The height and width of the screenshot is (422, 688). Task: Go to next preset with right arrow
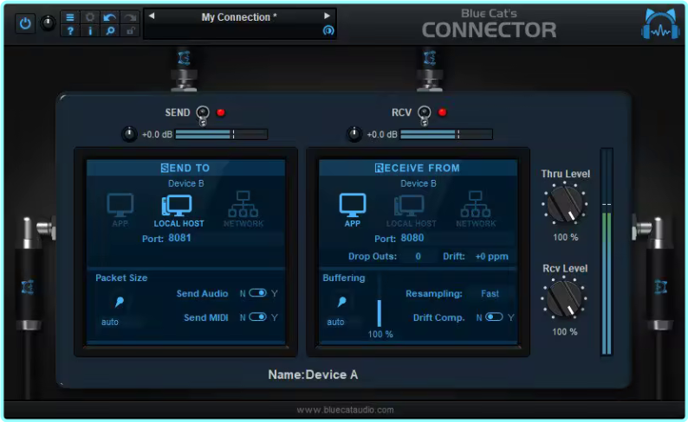click(x=327, y=16)
